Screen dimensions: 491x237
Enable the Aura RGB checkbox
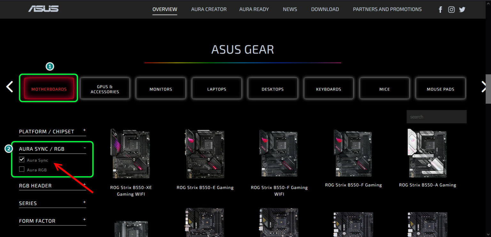pyautogui.click(x=22, y=169)
